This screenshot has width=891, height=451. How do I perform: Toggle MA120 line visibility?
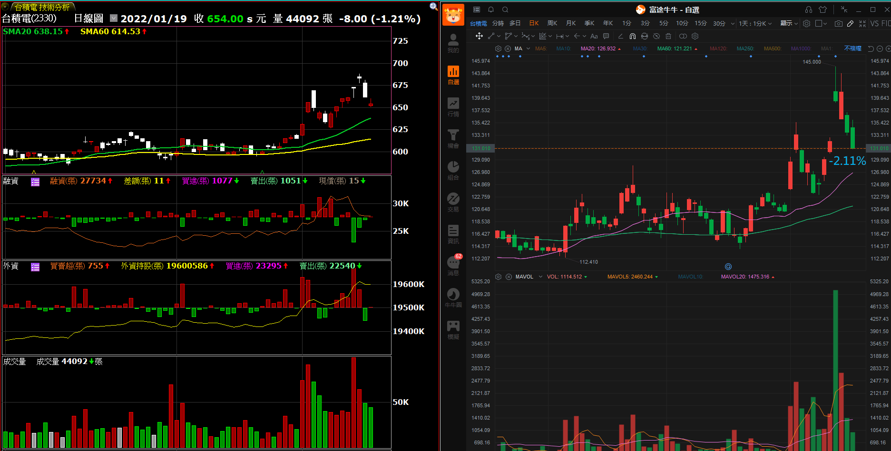click(x=718, y=48)
